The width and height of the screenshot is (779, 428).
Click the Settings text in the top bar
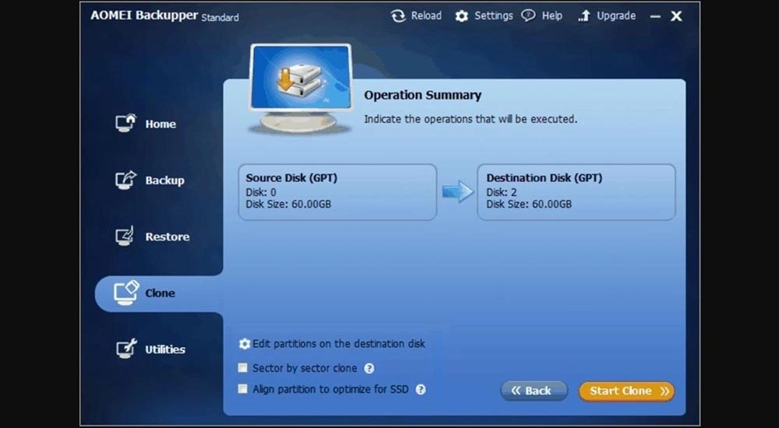tap(493, 16)
